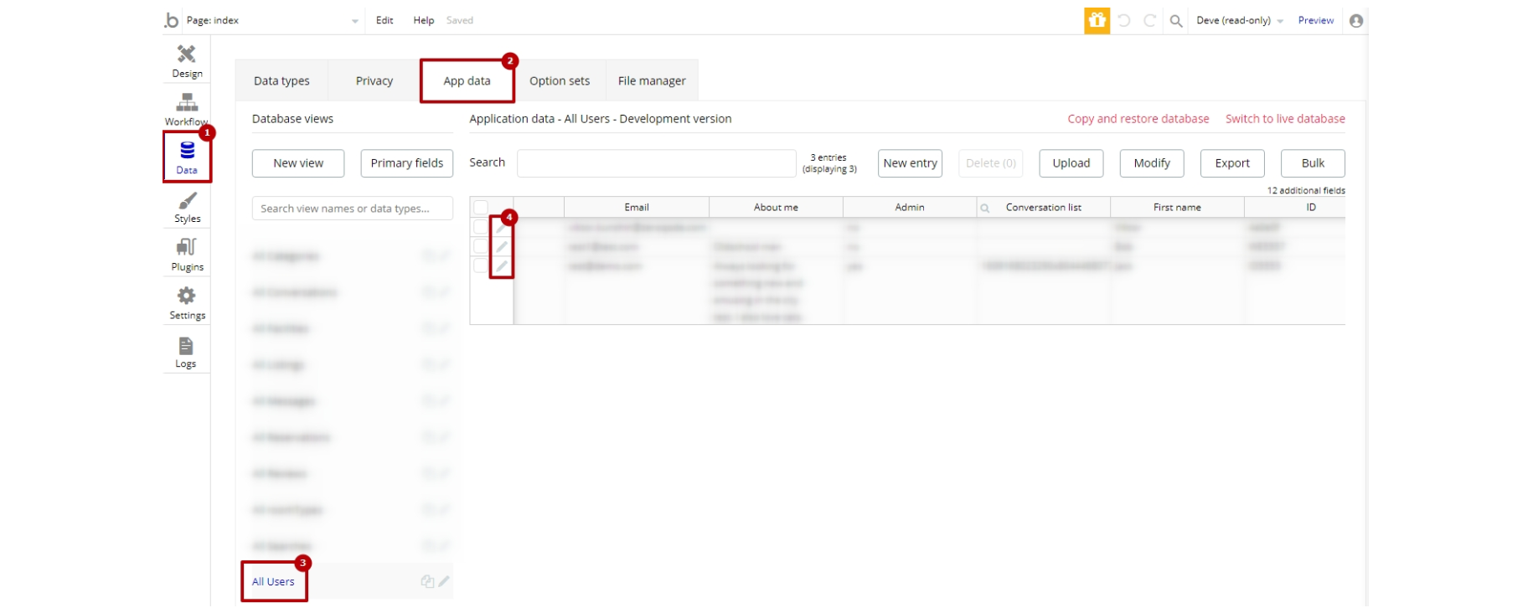Click the copy icon beside All Users
Screen dimensions: 1533x613
[x=427, y=581]
